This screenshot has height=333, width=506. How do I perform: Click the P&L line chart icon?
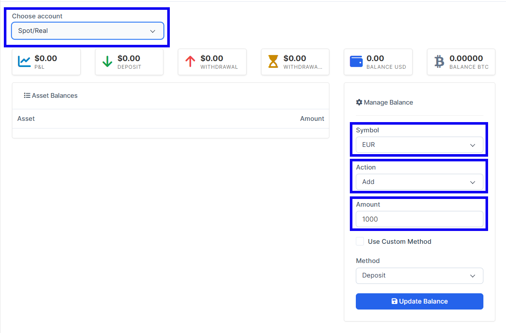click(x=24, y=61)
